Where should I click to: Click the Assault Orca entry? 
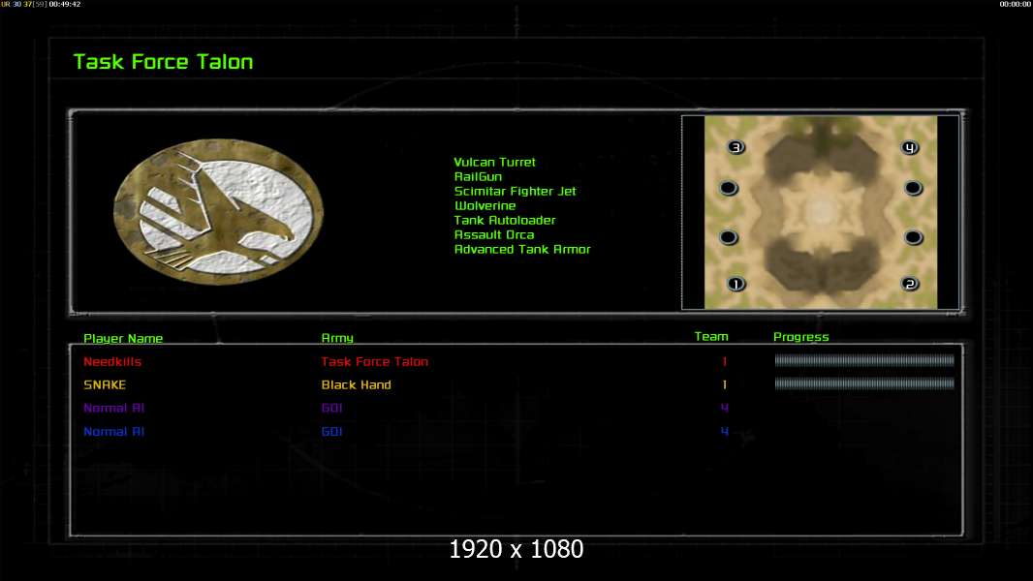tap(494, 235)
